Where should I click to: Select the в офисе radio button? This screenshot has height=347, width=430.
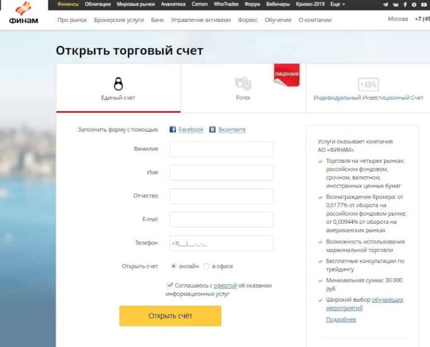click(206, 266)
